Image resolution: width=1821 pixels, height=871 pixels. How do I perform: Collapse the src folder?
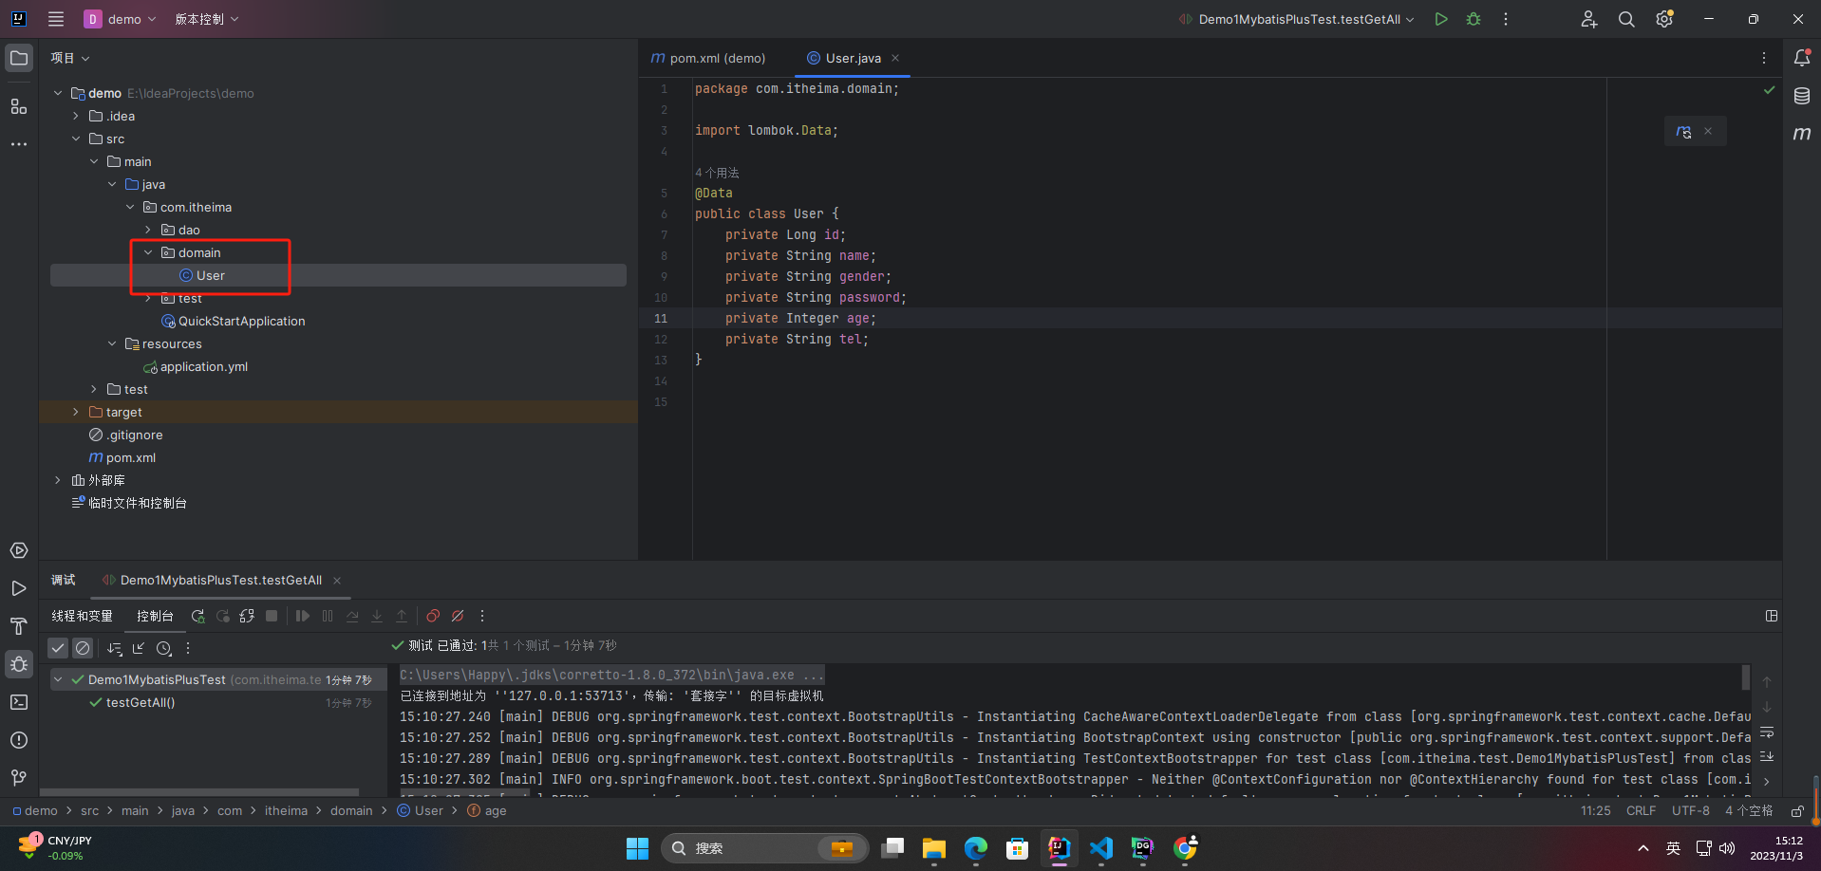[76, 139]
